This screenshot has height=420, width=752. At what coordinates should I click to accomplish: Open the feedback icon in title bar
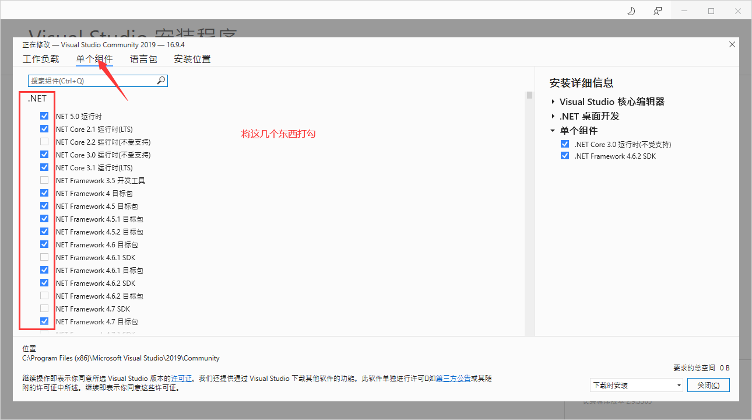pos(658,11)
